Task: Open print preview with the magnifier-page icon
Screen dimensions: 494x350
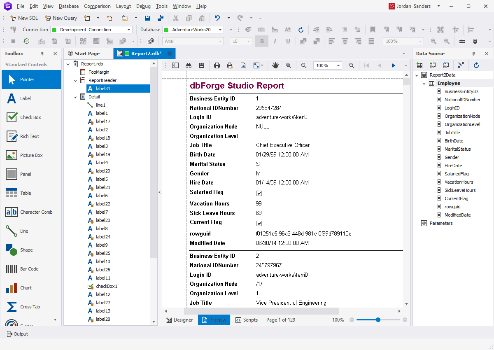Action: 243,65
